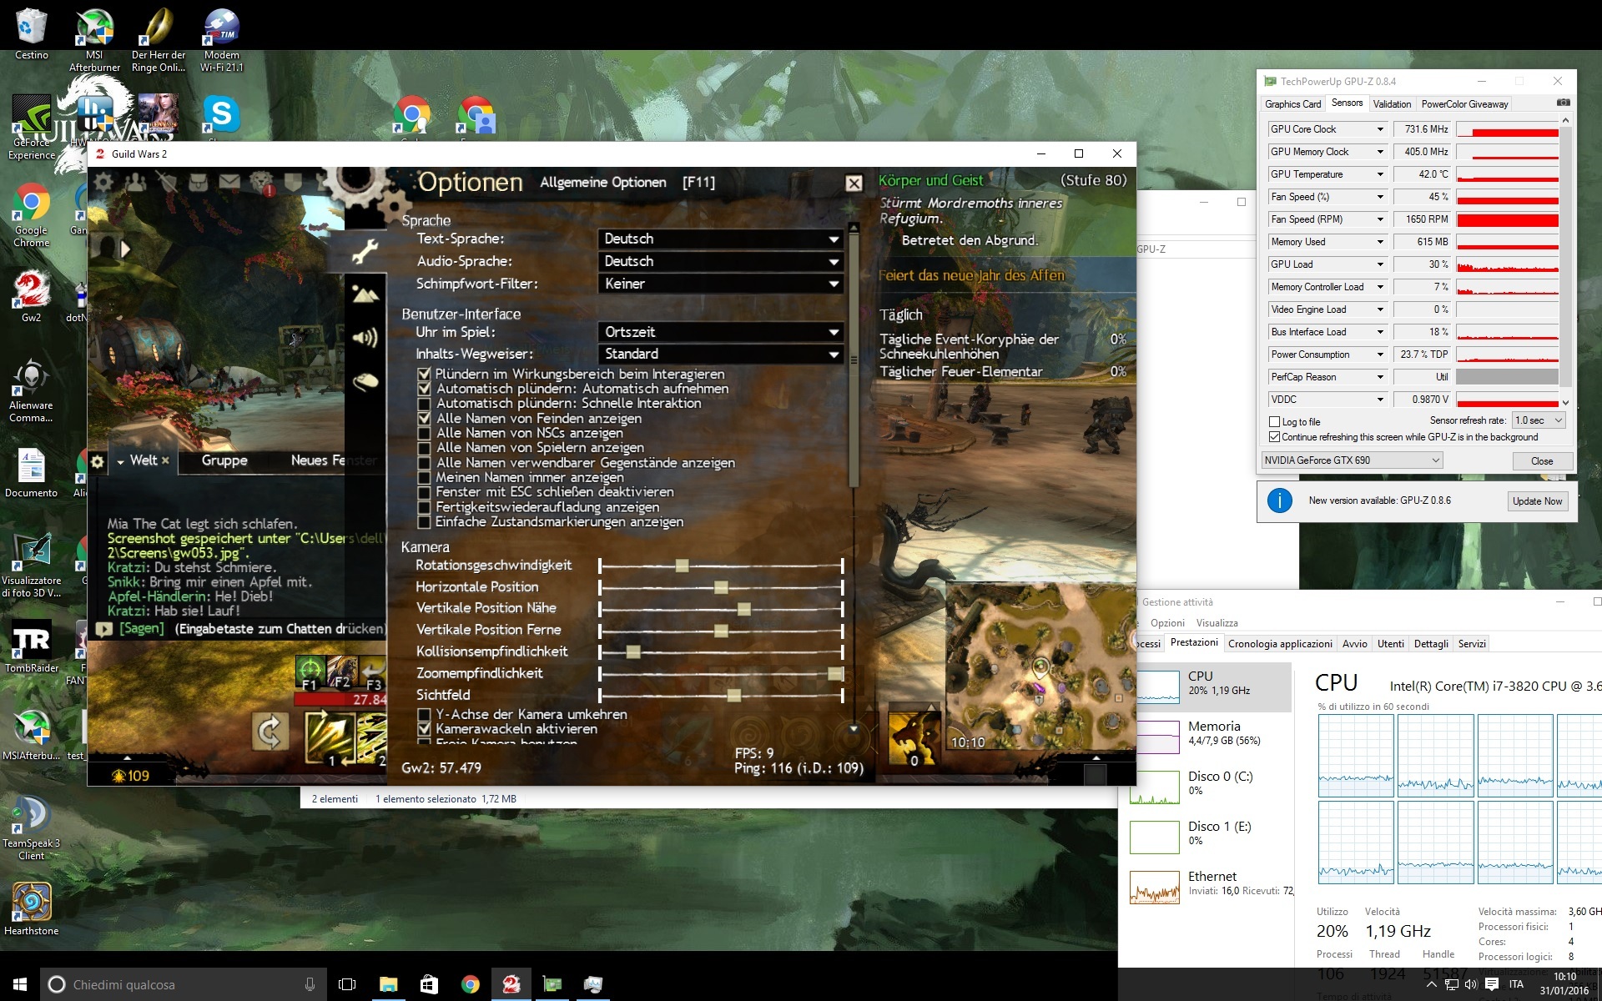Open the Inhalts-Wegweiser dropdown
Screen dimensions: 1602x1001
pos(720,354)
